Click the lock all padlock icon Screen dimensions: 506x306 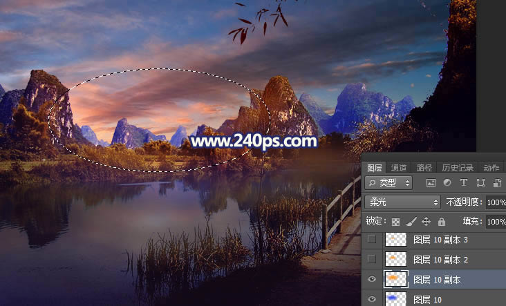(441, 222)
